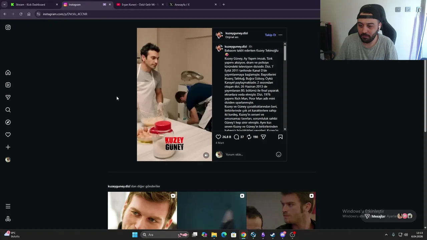The width and height of the screenshot is (427, 240).
Task: Open the weather widget on taskbar
Action: point(12,235)
